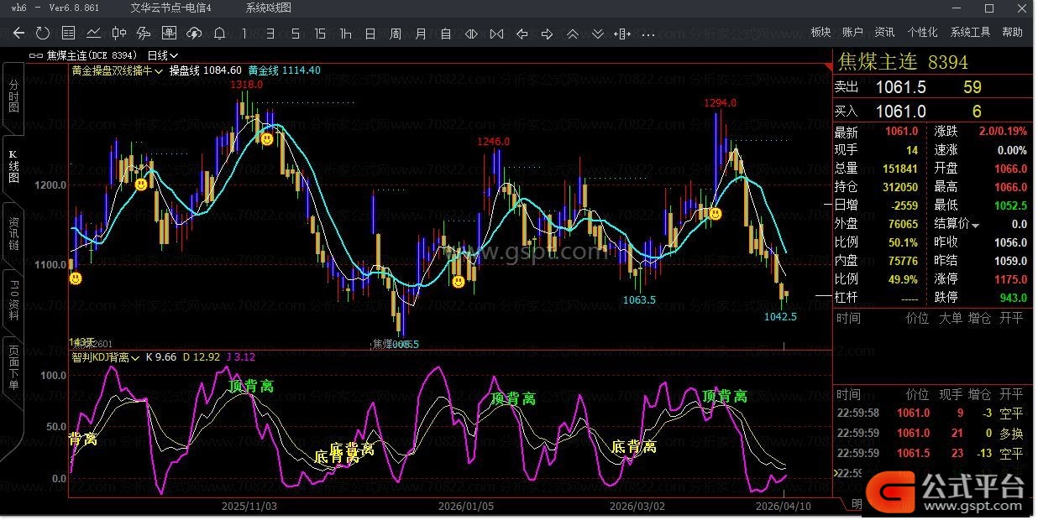Click the double chevron down icon
This screenshot has height=520, width=1038.
click(597, 34)
